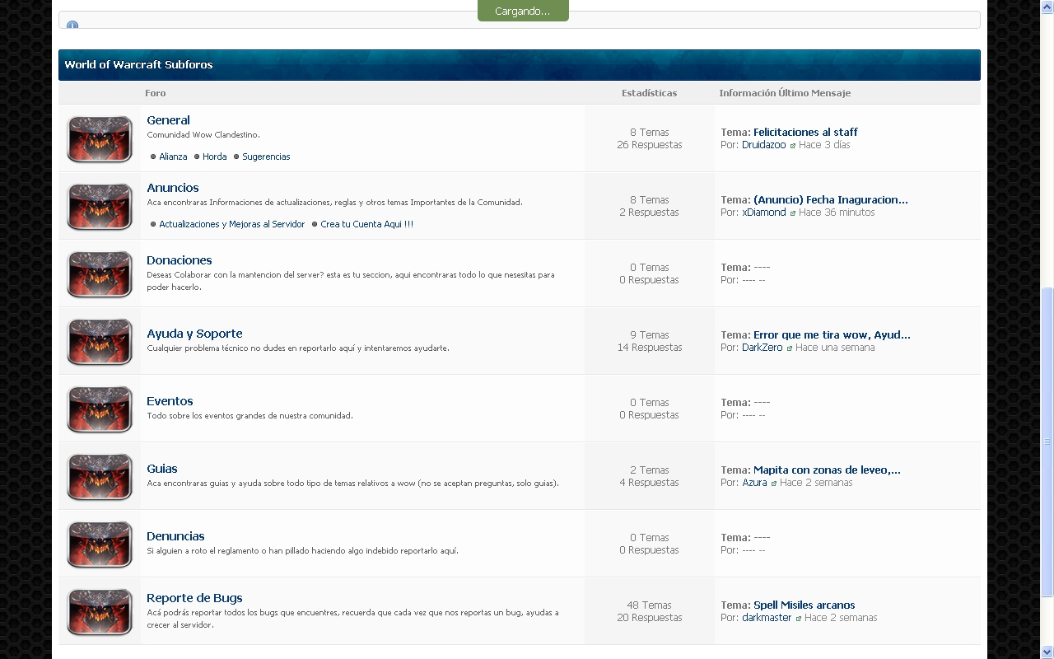1054x659 pixels.
Task: Open Actualizaciones y Mejoras al Servidor subforum
Action: 232,224
